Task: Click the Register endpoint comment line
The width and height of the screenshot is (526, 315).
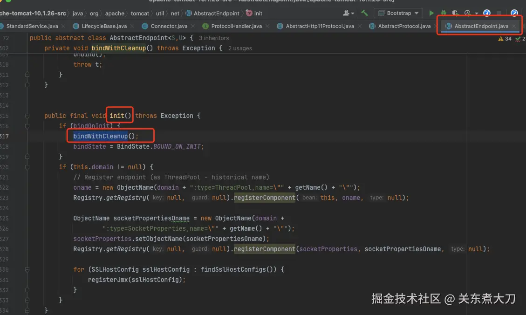Action: coord(171,178)
